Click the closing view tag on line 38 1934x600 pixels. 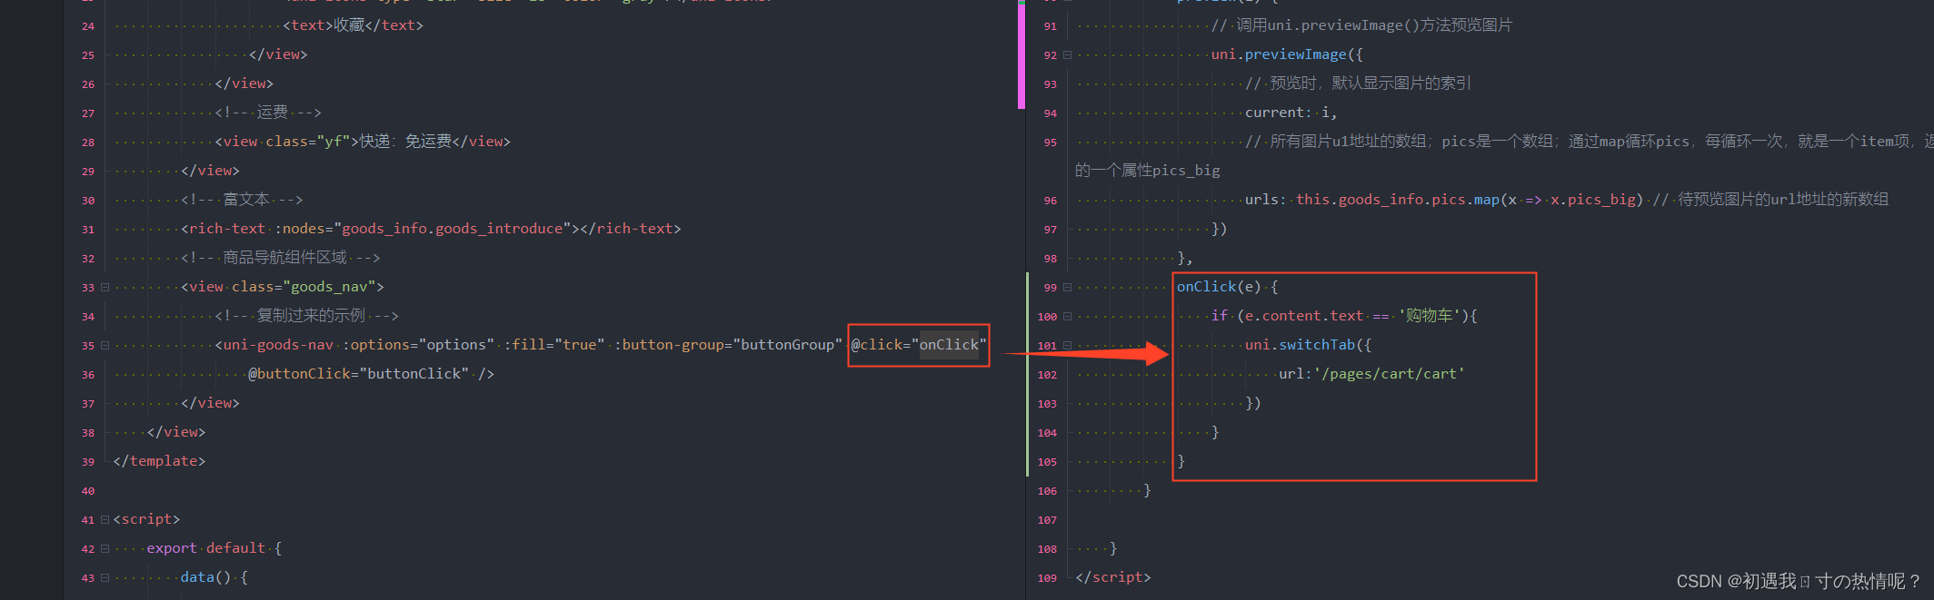(176, 432)
